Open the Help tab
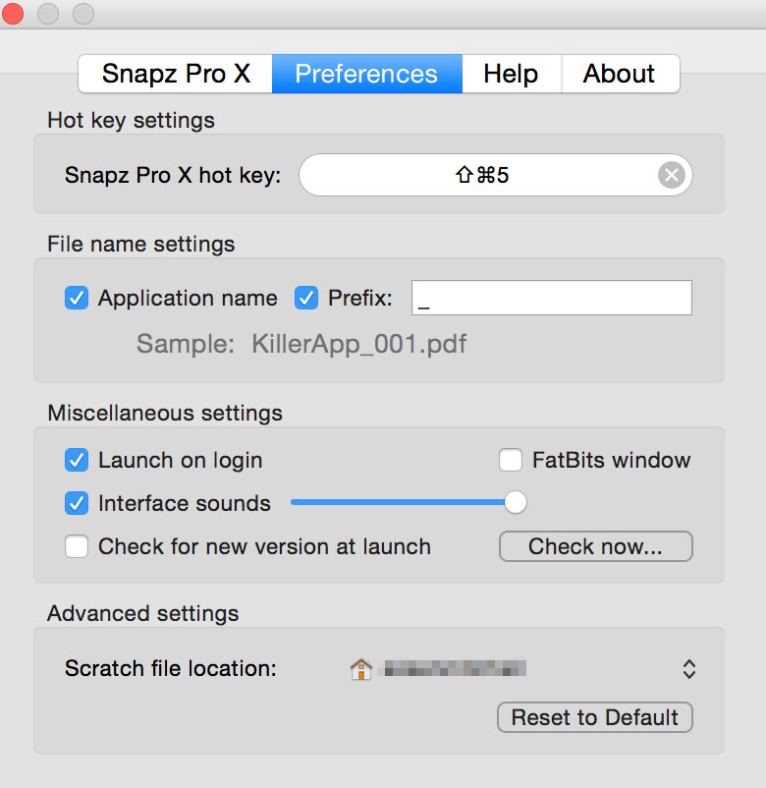766x788 pixels. 511,74
